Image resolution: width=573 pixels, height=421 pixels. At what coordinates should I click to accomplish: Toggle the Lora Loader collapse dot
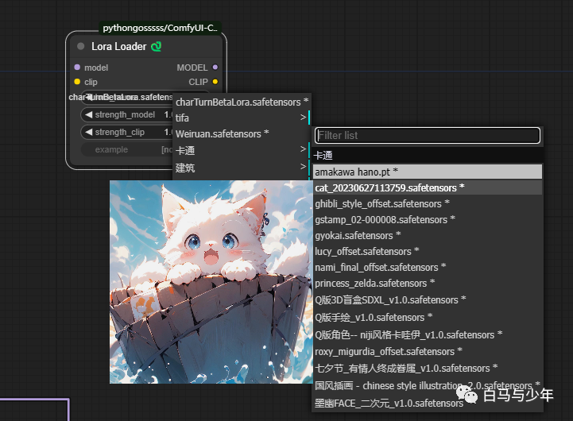click(x=80, y=47)
